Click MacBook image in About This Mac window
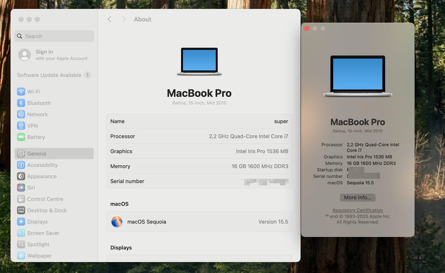 click(357, 76)
